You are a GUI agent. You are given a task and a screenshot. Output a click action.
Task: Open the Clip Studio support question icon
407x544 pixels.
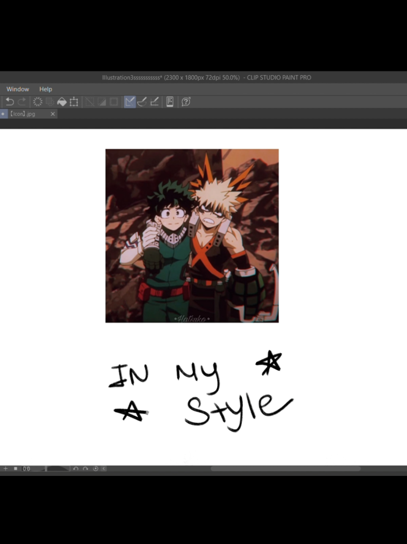186,102
